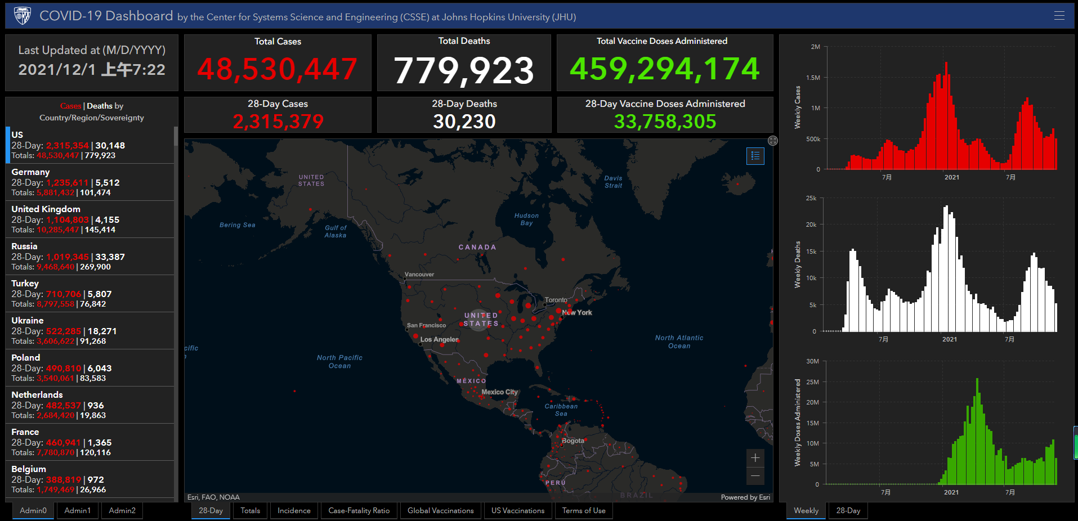This screenshot has width=1078, height=521.
Task: Switch to the Admin2 tab
Action: click(x=122, y=511)
